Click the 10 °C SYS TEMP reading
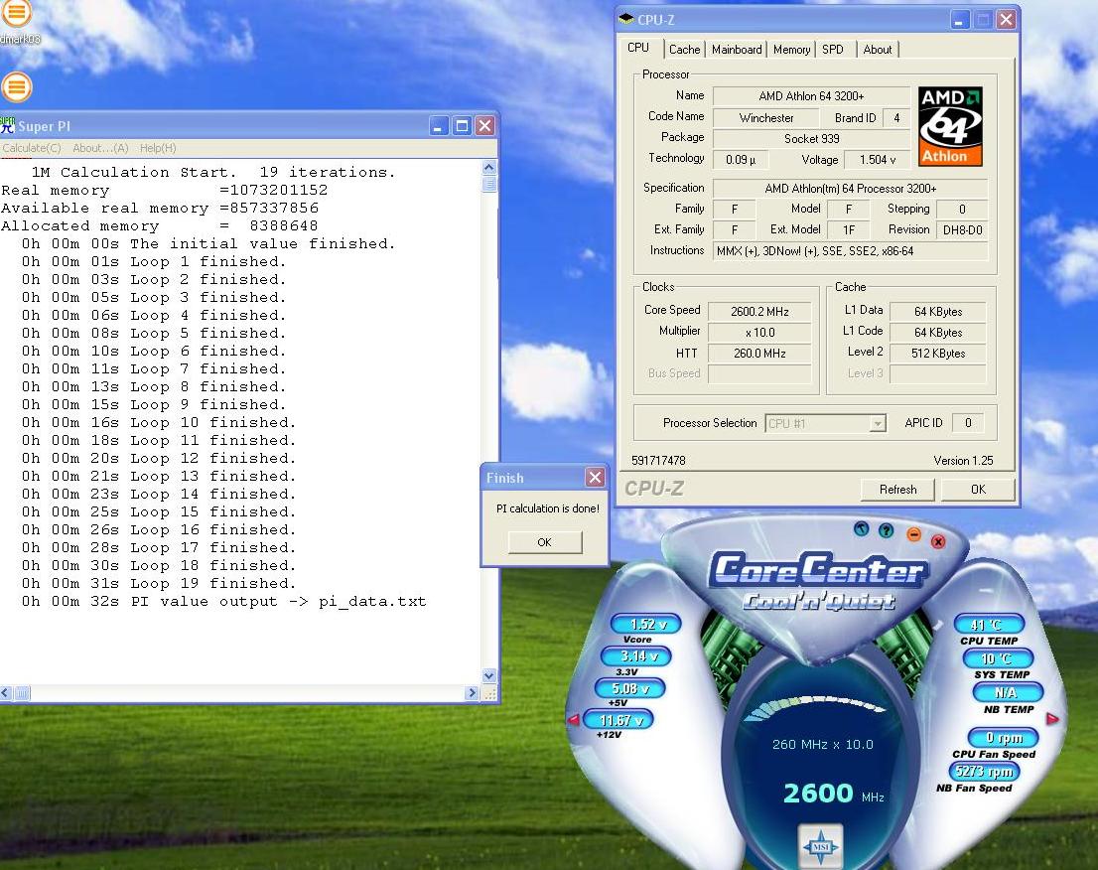1098x870 pixels. point(999,658)
